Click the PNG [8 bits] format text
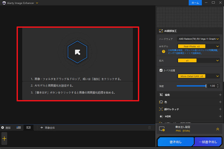Viewport: 224px width, 149px height. pos(183,131)
